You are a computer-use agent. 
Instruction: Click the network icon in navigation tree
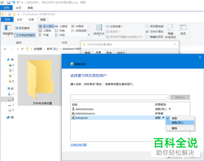point(8,117)
